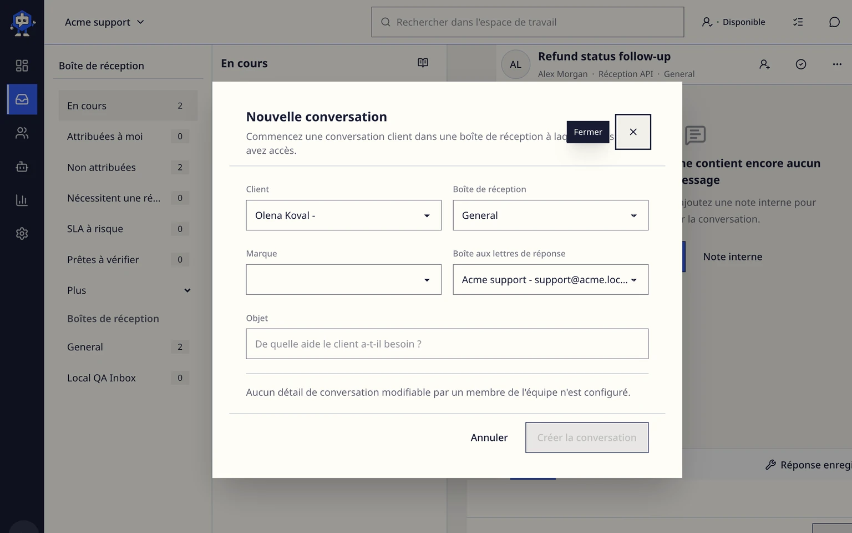Open the contacts people icon in sidebar
The height and width of the screenshot is (533, 852).
coord(22,133)
